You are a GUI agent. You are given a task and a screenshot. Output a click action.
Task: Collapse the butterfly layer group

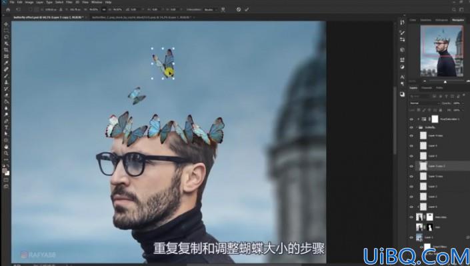pyautogui.click(x=417, y=127)
